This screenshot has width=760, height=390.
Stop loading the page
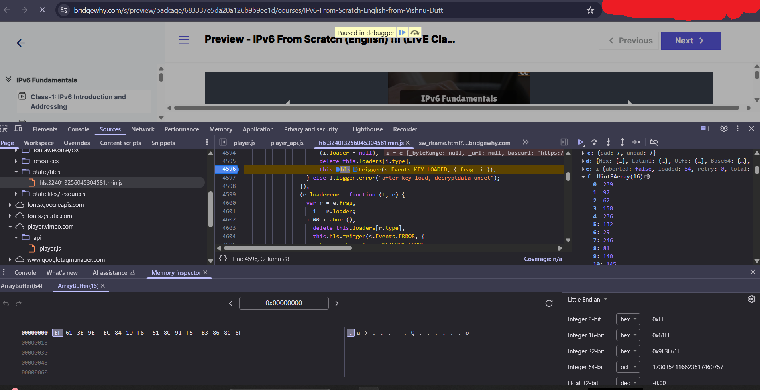42,10
